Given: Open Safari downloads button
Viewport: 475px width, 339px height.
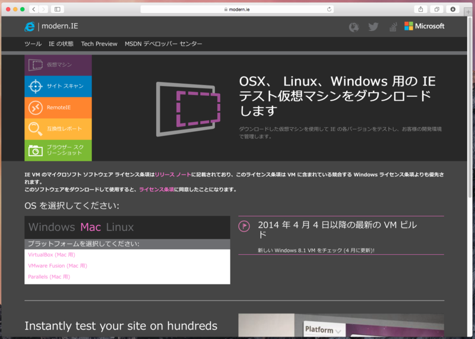Looking at the screenshot, I should point(453,9).
